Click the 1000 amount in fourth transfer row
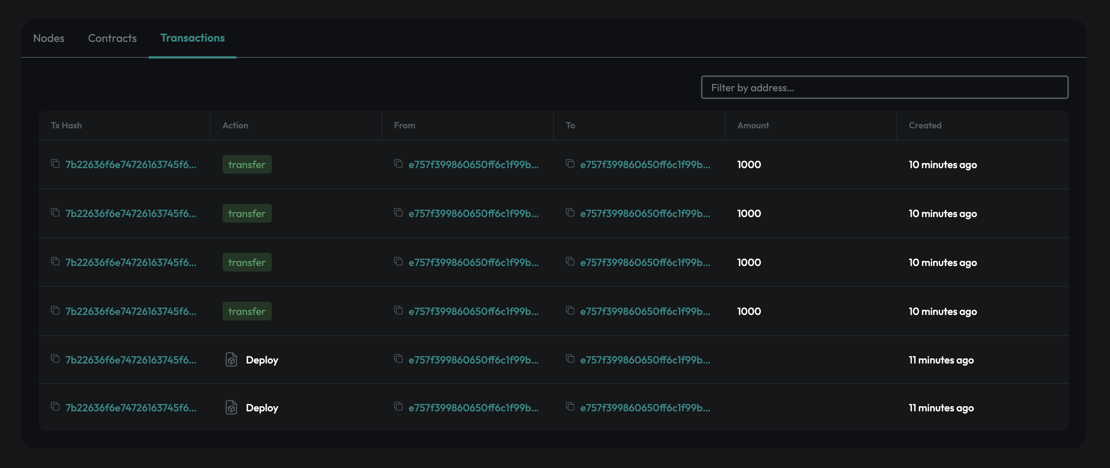The image size is (1110, 468). pyautogui.click(x=749, y=312)
